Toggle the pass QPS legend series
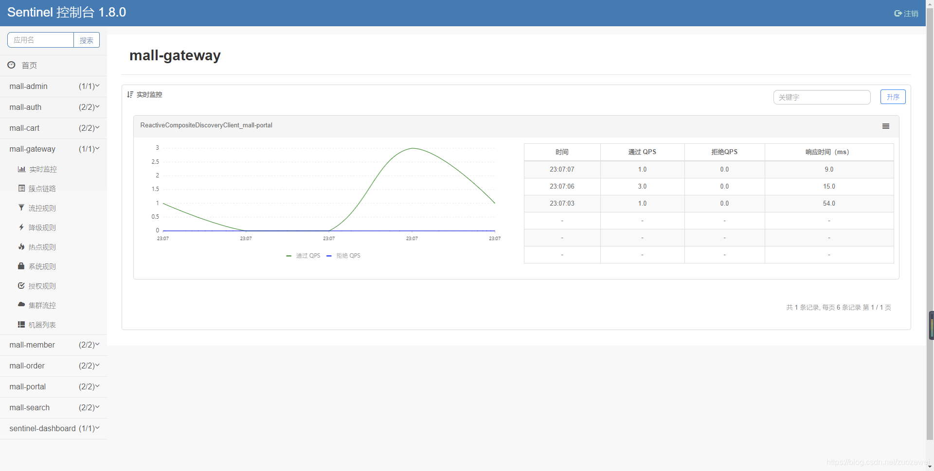Screen dimensions: 934x471 coord(304,256)
